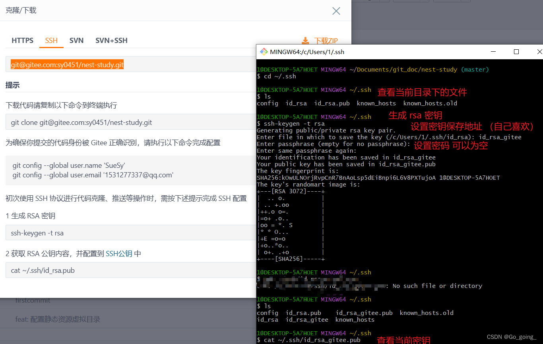Click the cat ~/.ssh/id_rsa.pub command box

(x=131, y=270)
